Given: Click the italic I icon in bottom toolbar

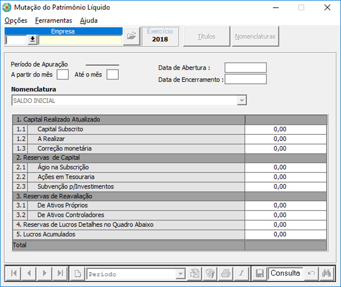Looking at the screenshot, I should click(x=241, y=274).
